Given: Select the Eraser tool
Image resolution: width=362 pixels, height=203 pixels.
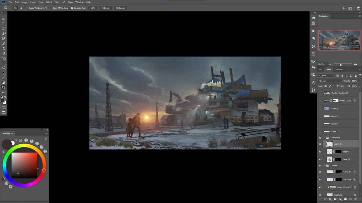Looking at the screenshot, I should (4, 53).
